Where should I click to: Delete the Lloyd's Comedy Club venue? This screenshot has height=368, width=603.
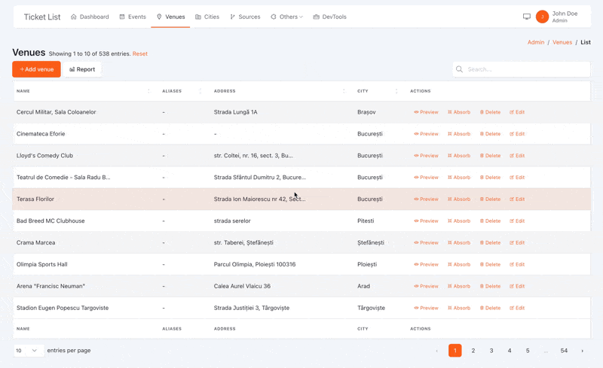coord(490,156)
